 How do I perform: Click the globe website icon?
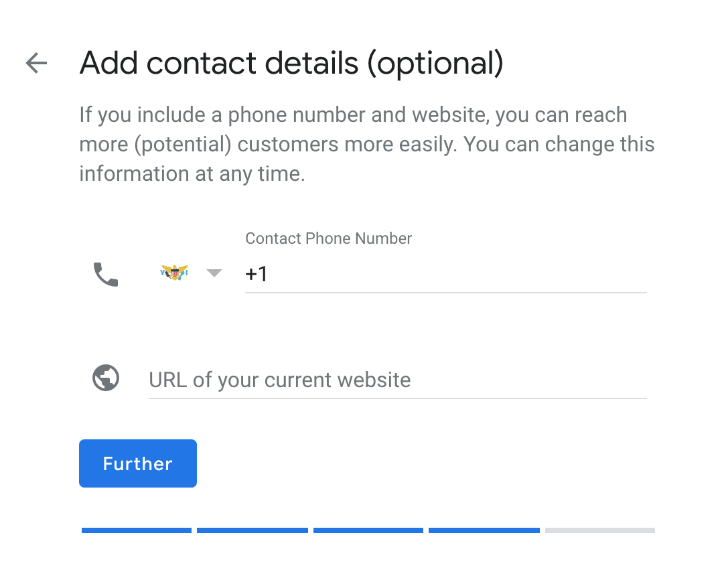click(x=106, y=378)
